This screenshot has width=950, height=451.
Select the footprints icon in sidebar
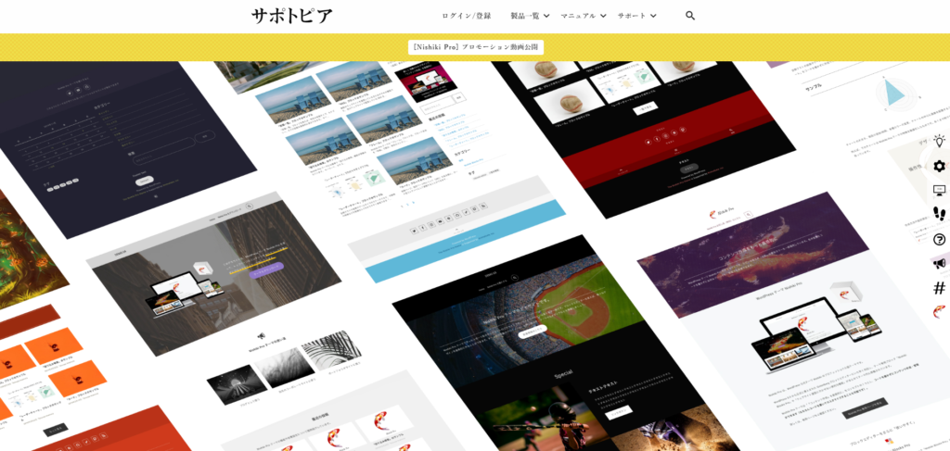point(939,215)
